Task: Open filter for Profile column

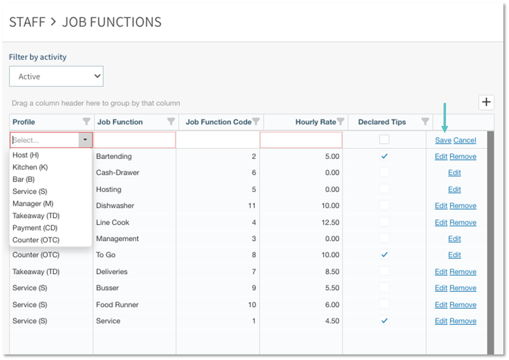Action: point(86,122)
